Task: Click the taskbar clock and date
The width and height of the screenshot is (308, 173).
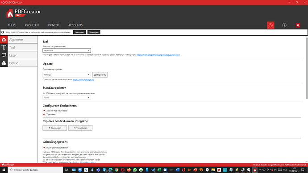Action: pyautogui.click(x=294, y=170)
